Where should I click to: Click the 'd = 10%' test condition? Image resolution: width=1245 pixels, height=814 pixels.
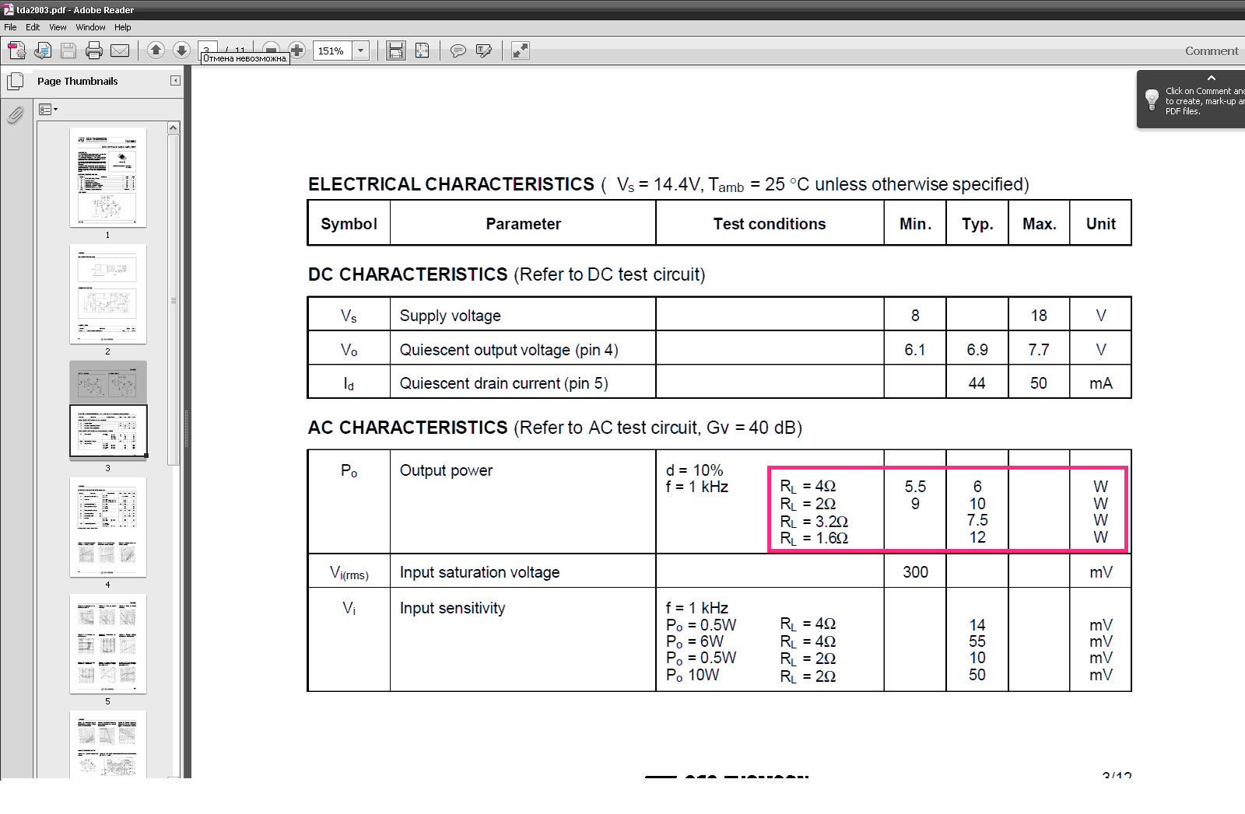[695, 470]
